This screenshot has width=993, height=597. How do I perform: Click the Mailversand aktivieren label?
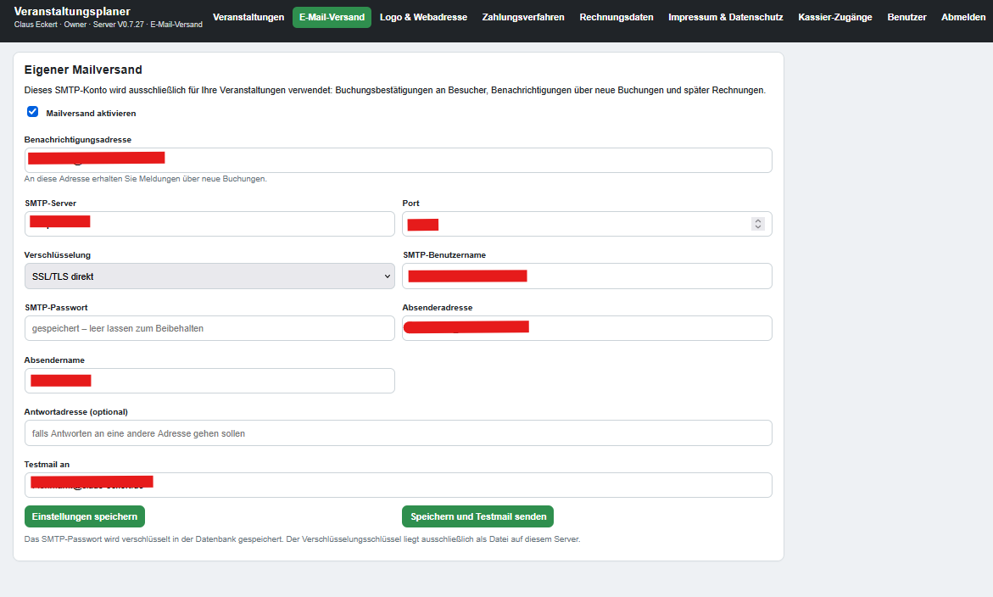coord(92,114)
